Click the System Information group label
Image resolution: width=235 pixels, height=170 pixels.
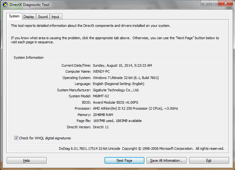click(x=29, y=58)
